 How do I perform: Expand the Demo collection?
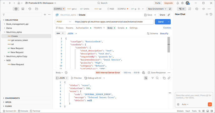(x=5, y=28)
